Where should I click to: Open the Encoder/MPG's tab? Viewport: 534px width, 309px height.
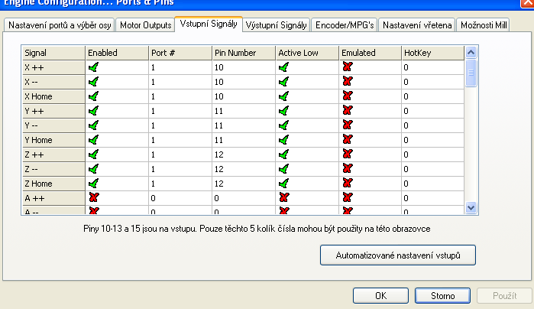(x=345, y=25)
